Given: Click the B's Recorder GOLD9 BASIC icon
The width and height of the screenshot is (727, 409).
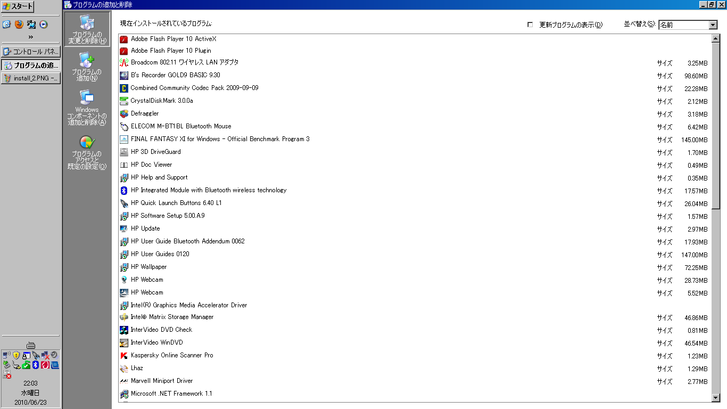Looking at the screenshot, I should (x=124, y=76).
